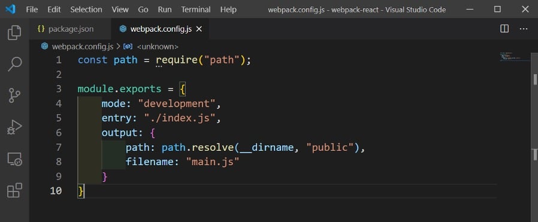Viewport: 538px width, 222px height.
Task: Click webpack.config.js in the breadcrumb
Action: pyautogui.click(x=82, y=47)
